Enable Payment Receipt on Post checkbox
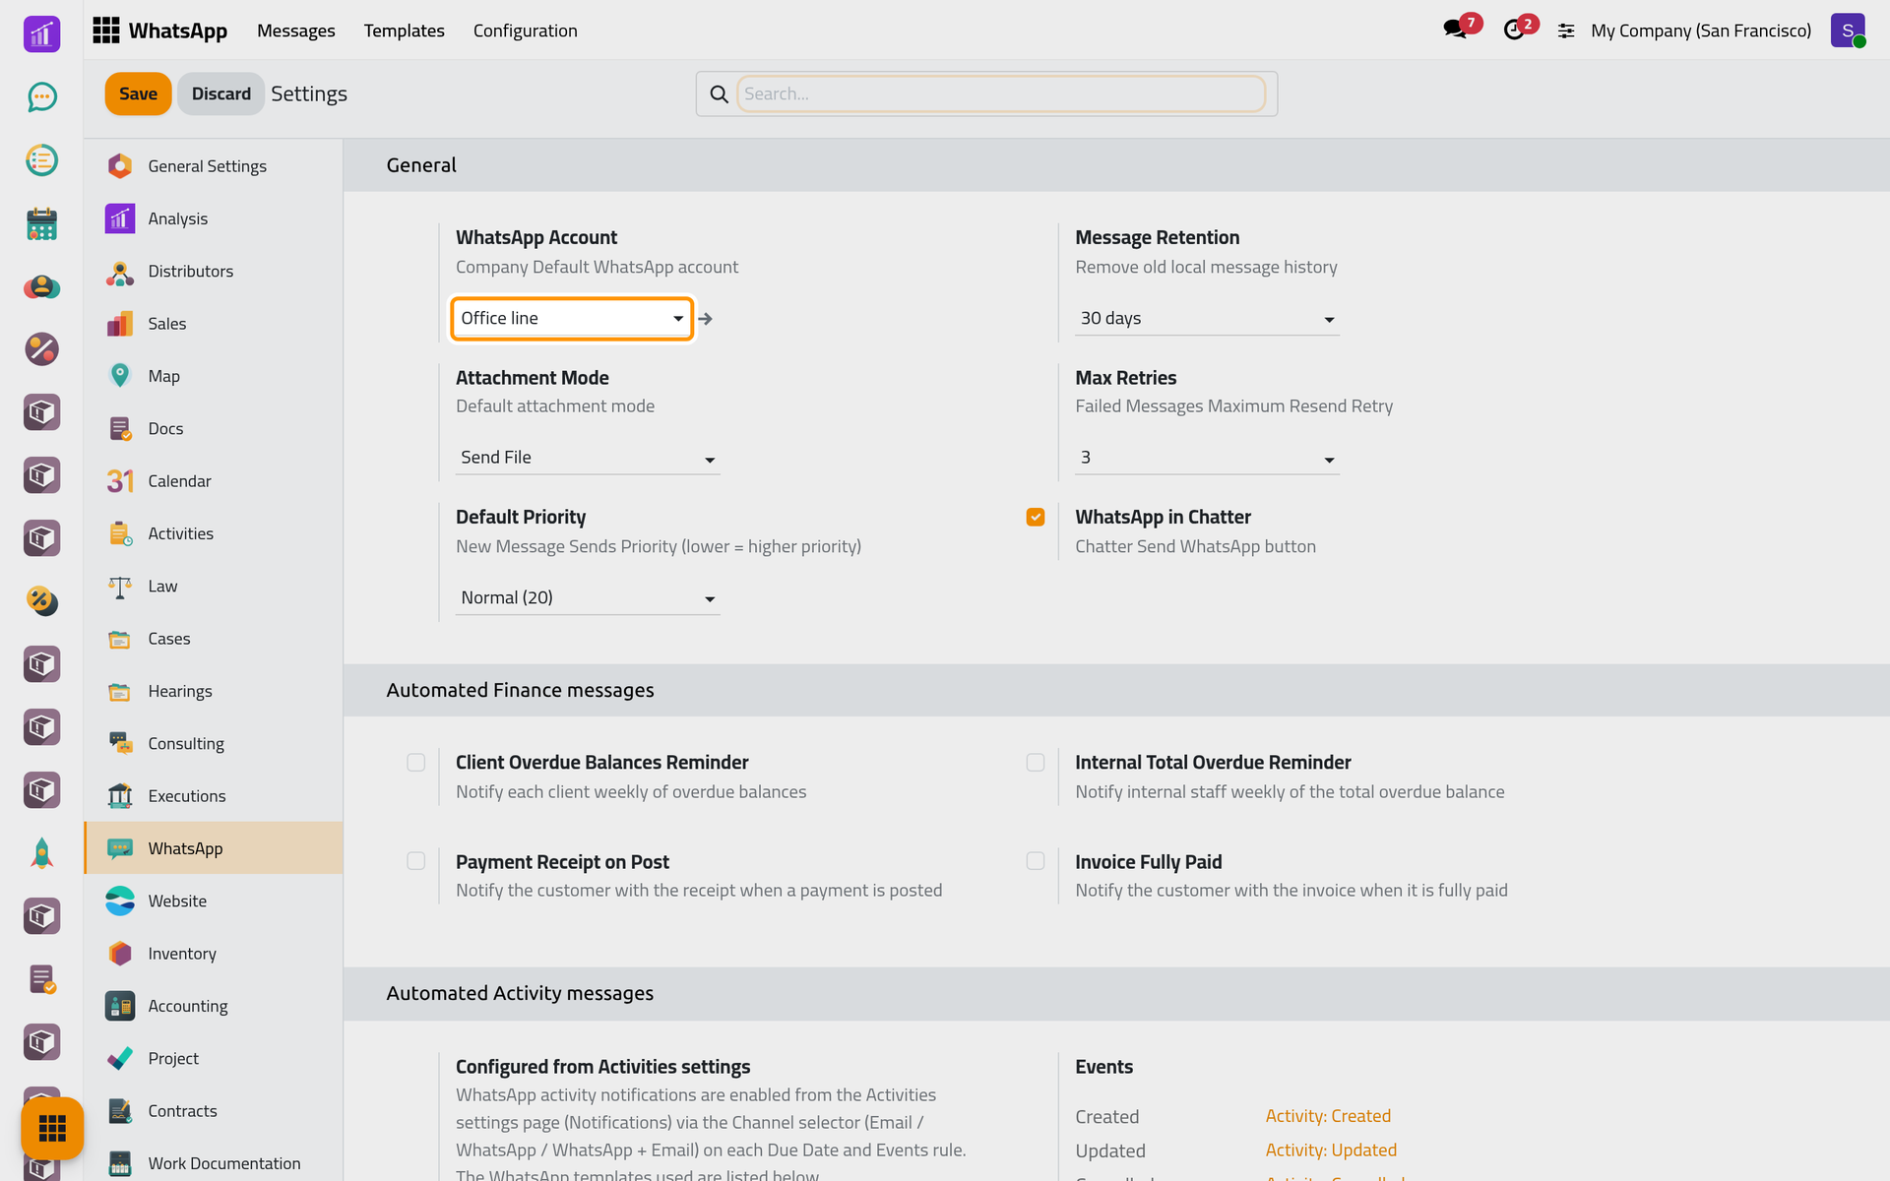This screenshot has width=1890, height=1181. tap(416, 861)
